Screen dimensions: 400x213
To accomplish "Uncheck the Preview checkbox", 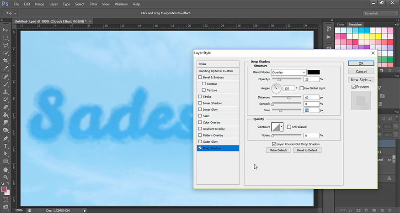I will point(353,87).
